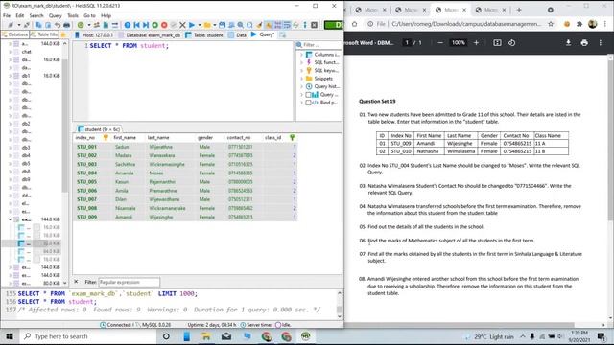Click the favorites star icon beside Table filter
The width and height of the screenshot is (614, 345).
(x=63, y=34)
